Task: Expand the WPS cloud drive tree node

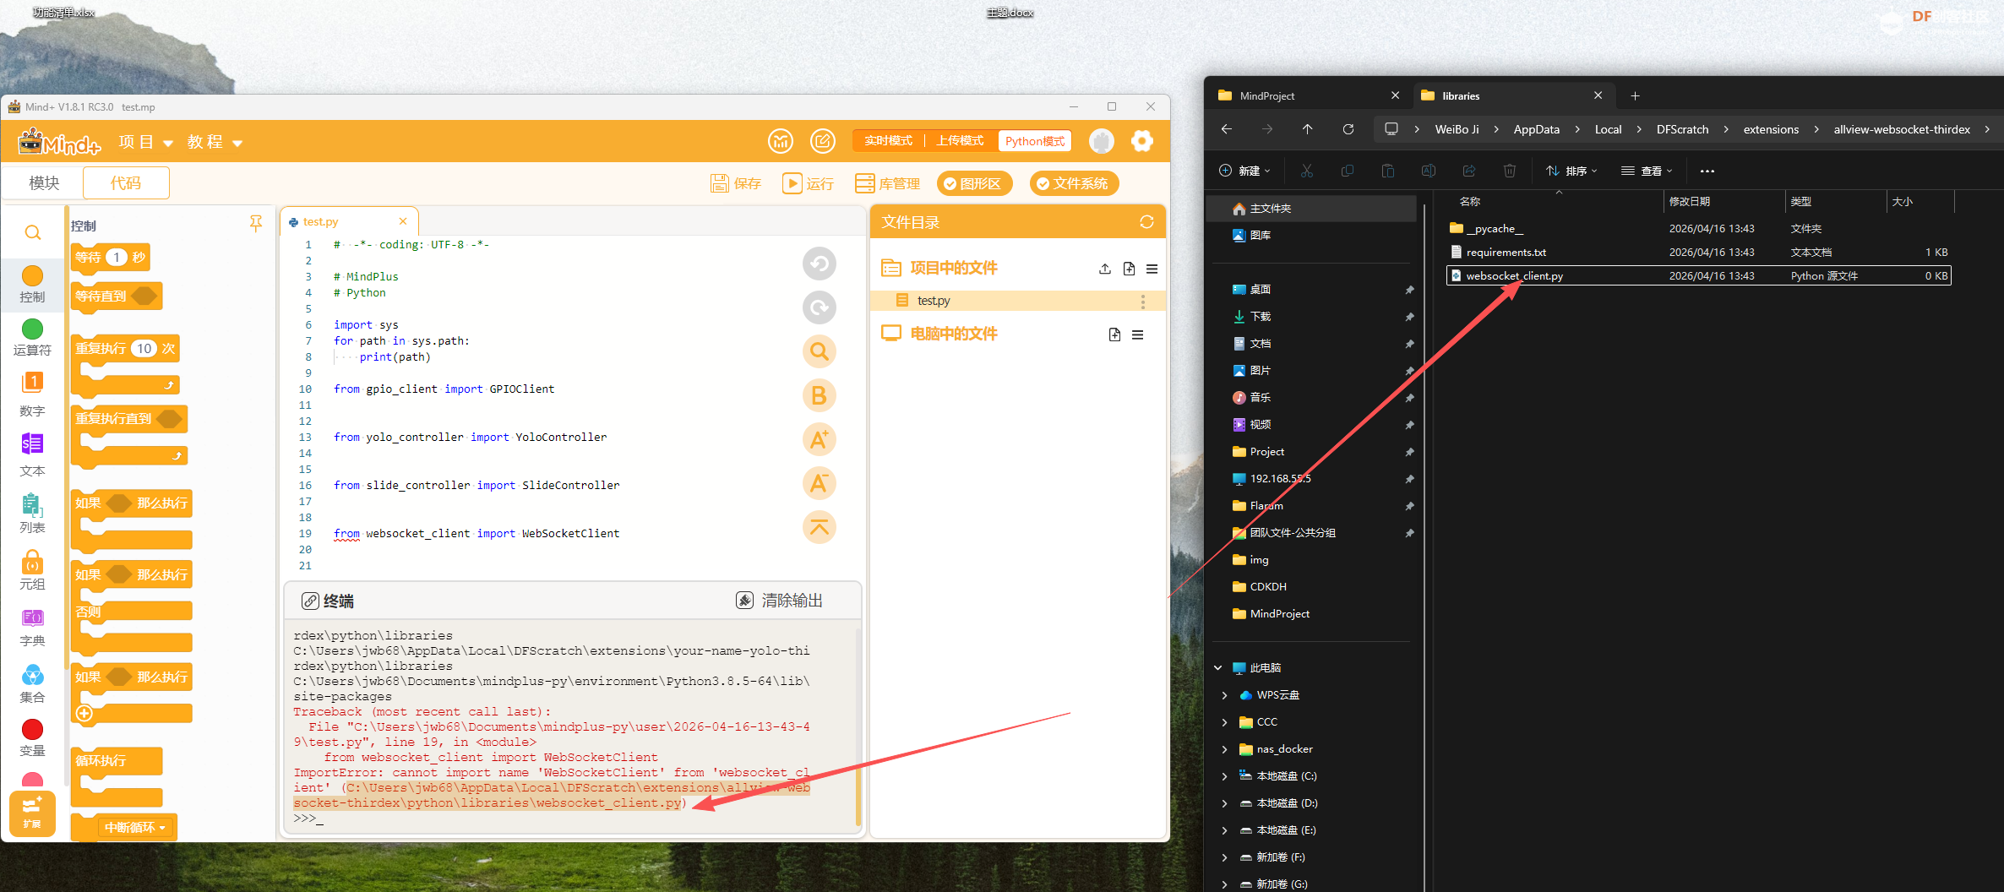Action: pyautogui.click(x=1224, y=695)
